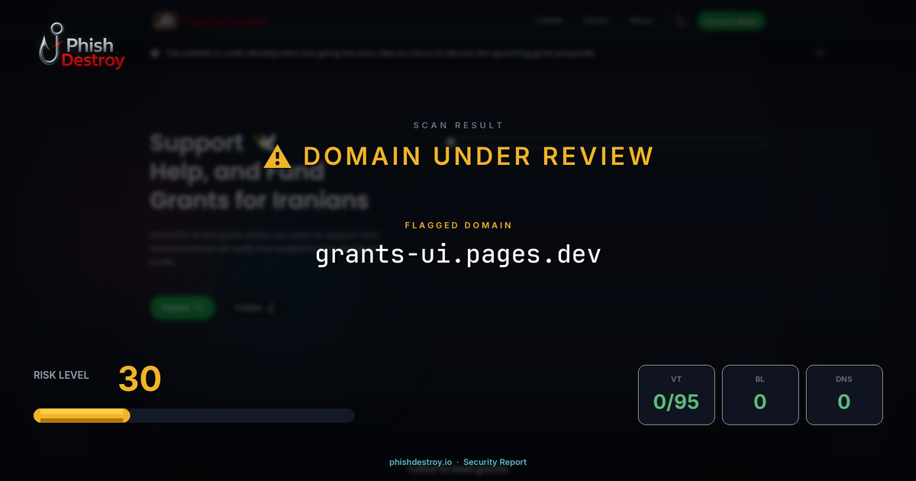Click the search magnifier icon in navigation
The image size is (916, 481).
[x=680, y=21]
